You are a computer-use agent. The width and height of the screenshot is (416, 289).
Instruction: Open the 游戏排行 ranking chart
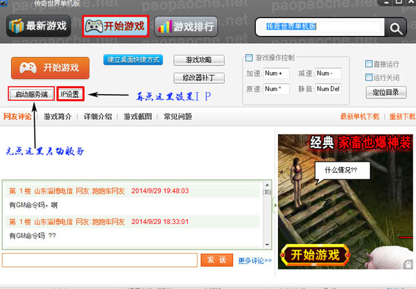point(185,27)
